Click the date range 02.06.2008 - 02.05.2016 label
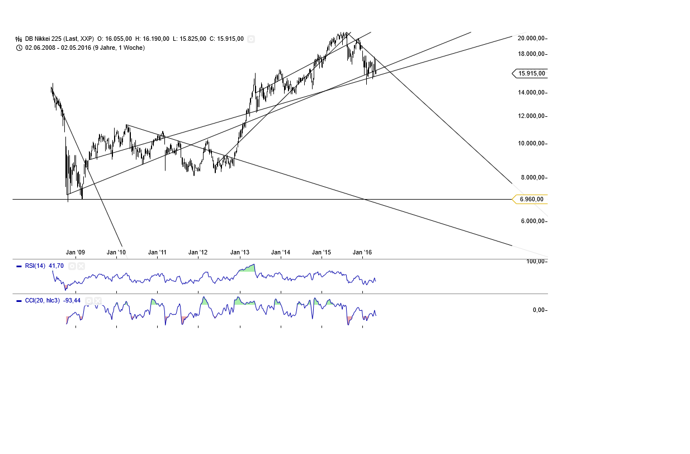 pyautogui.click(x=85, y=48)
